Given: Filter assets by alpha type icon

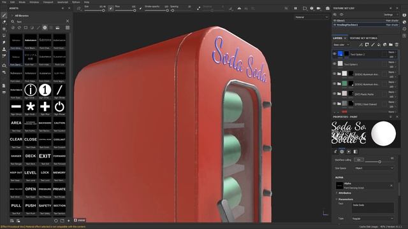Looking at the screenshot, I should click(45, 27).
